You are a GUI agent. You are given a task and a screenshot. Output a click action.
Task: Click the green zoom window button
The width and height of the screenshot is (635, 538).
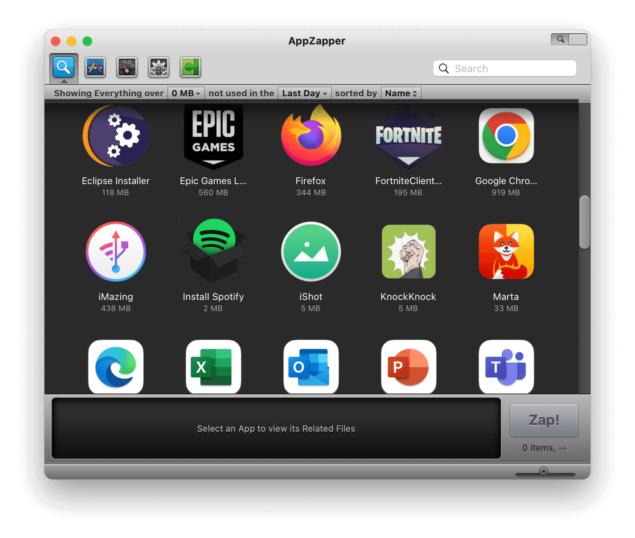click(87, 41)
